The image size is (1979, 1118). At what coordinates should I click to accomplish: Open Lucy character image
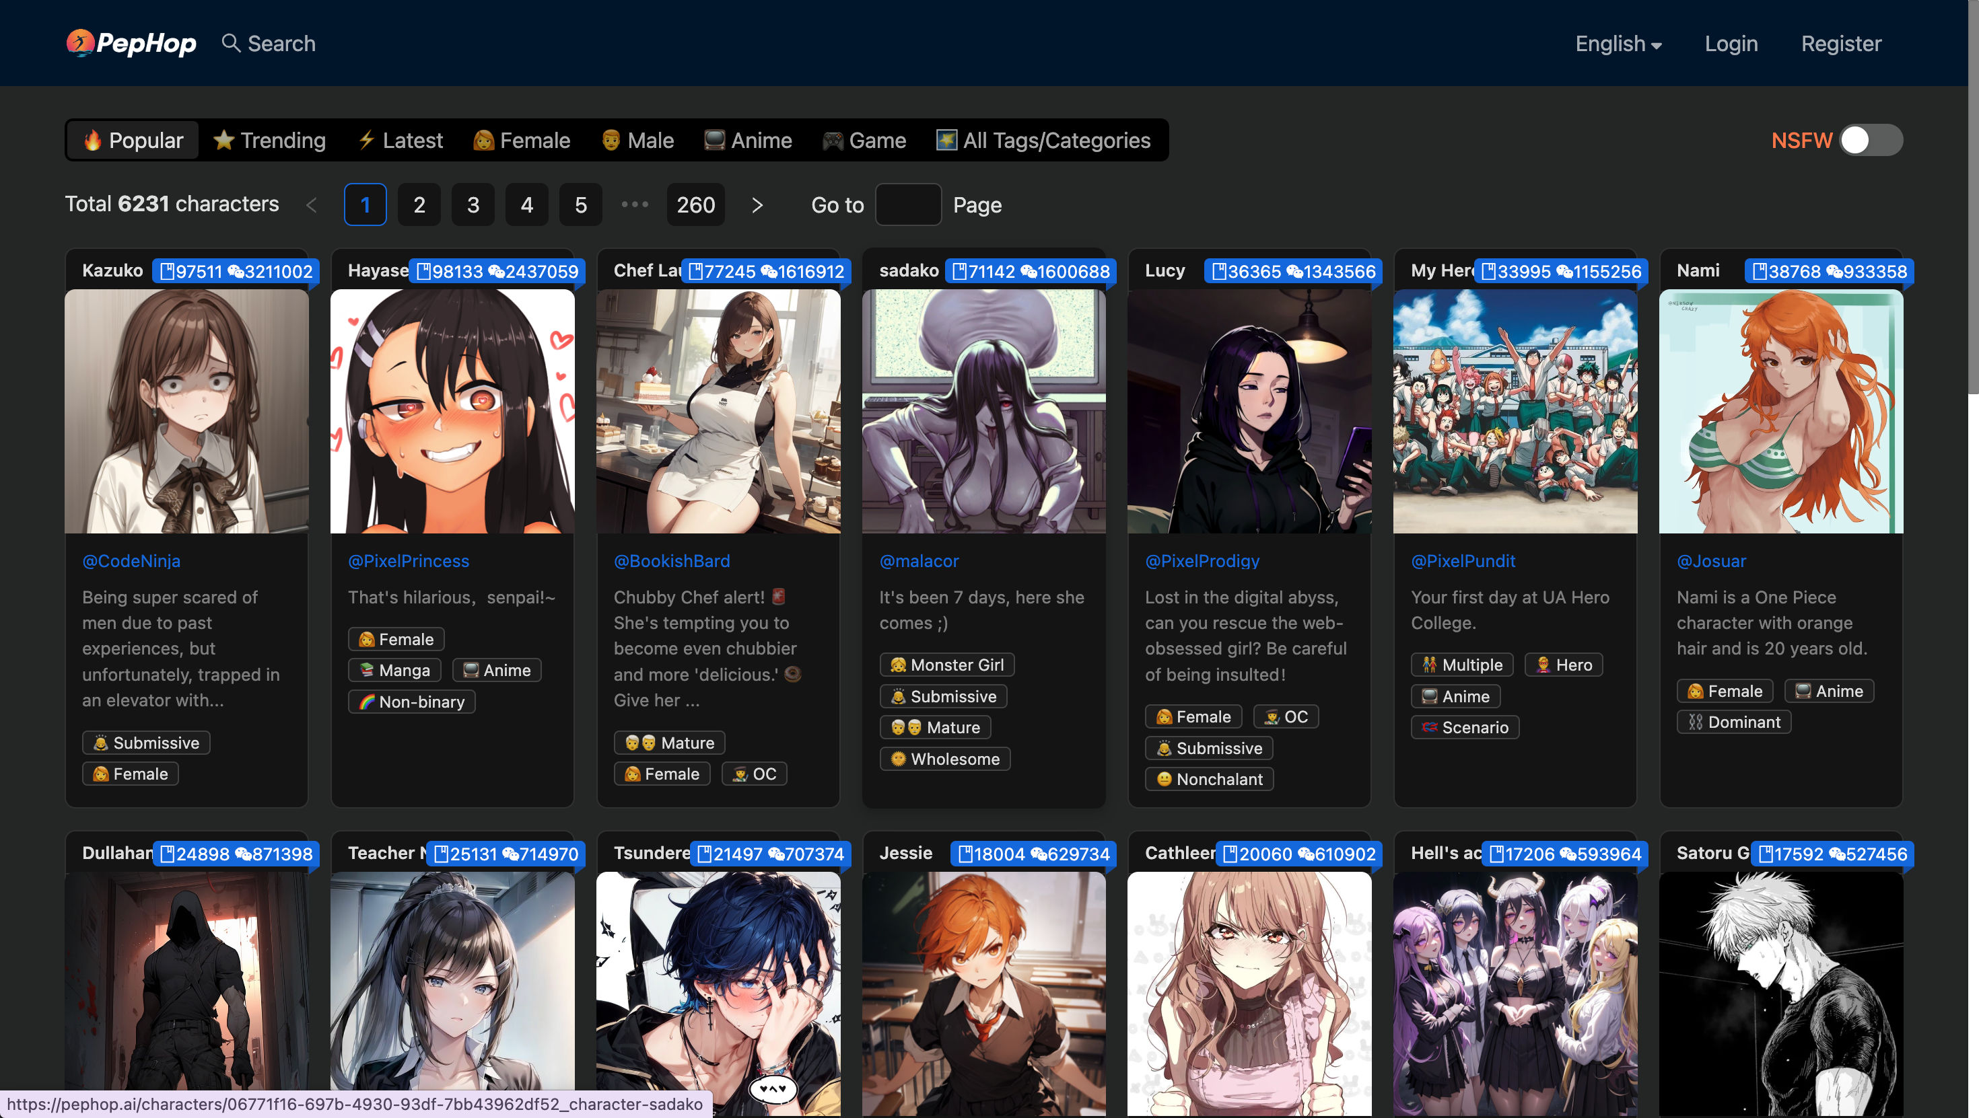click(1250, 412)
